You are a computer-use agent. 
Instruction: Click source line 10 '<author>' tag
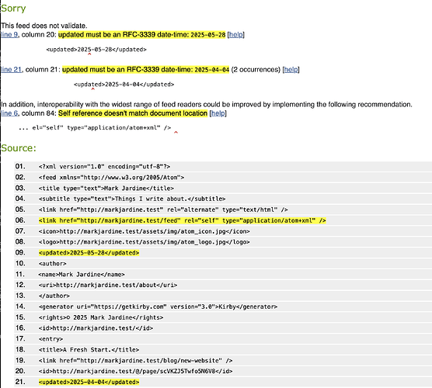[x=53, y=264]
